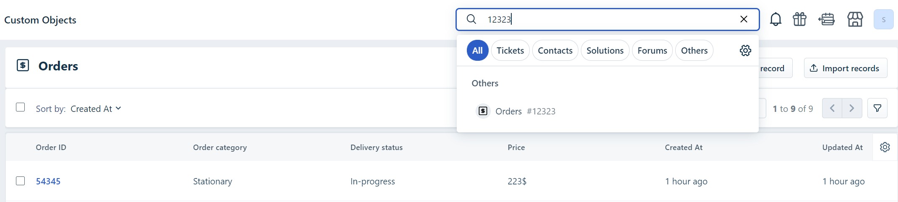Click the Import records button
The height and width of the screenshot is (202, 898).
pos(845,68)
